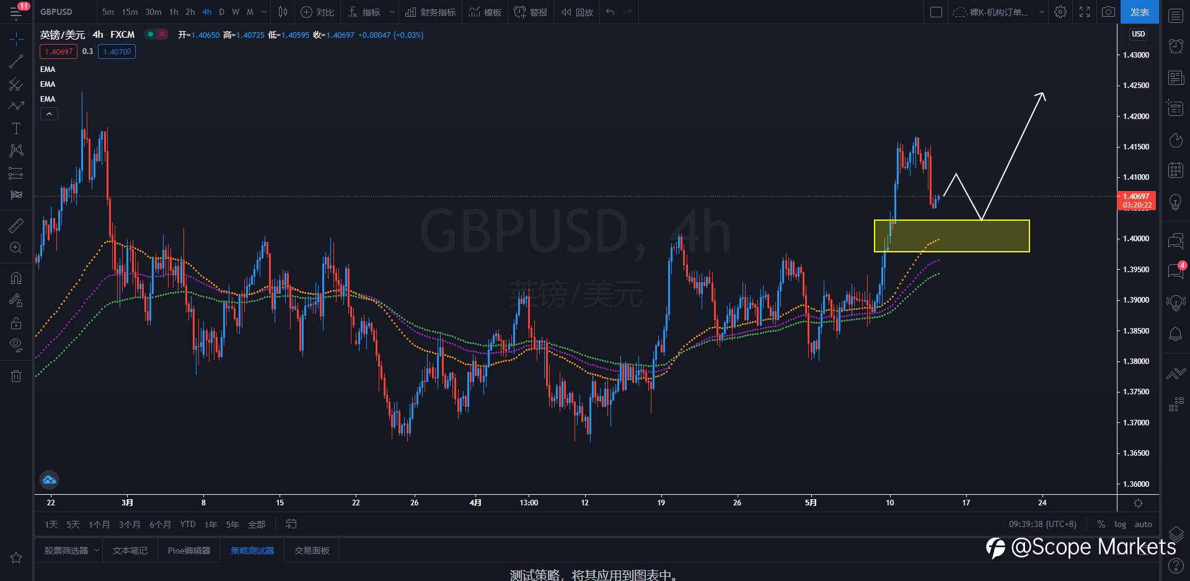1190x581 pixels.
Task: Select the ruler measure tool
Action: coord(16,225)
